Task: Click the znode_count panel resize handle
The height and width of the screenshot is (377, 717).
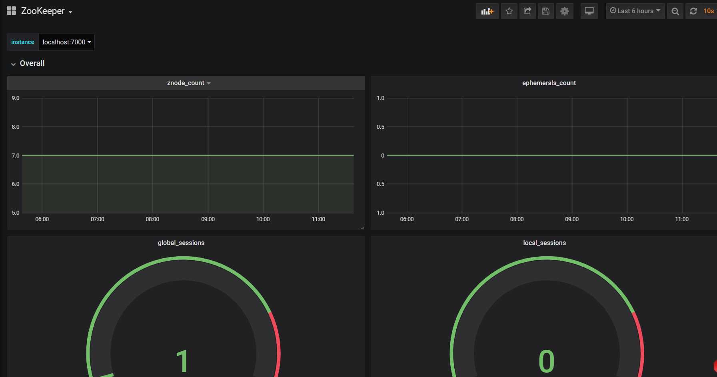Action: click(x=362, y=228)
